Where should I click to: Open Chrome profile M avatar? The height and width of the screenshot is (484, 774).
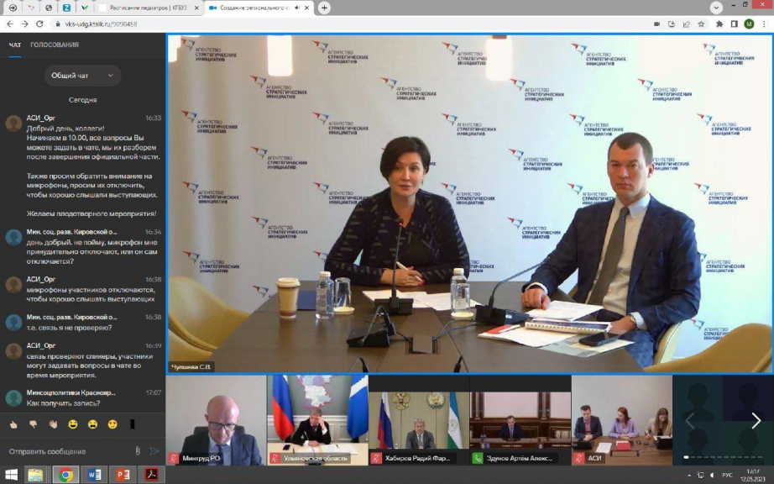749,24
